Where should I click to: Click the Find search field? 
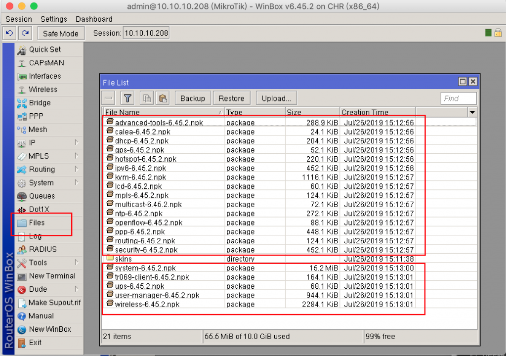pos(459,98)
